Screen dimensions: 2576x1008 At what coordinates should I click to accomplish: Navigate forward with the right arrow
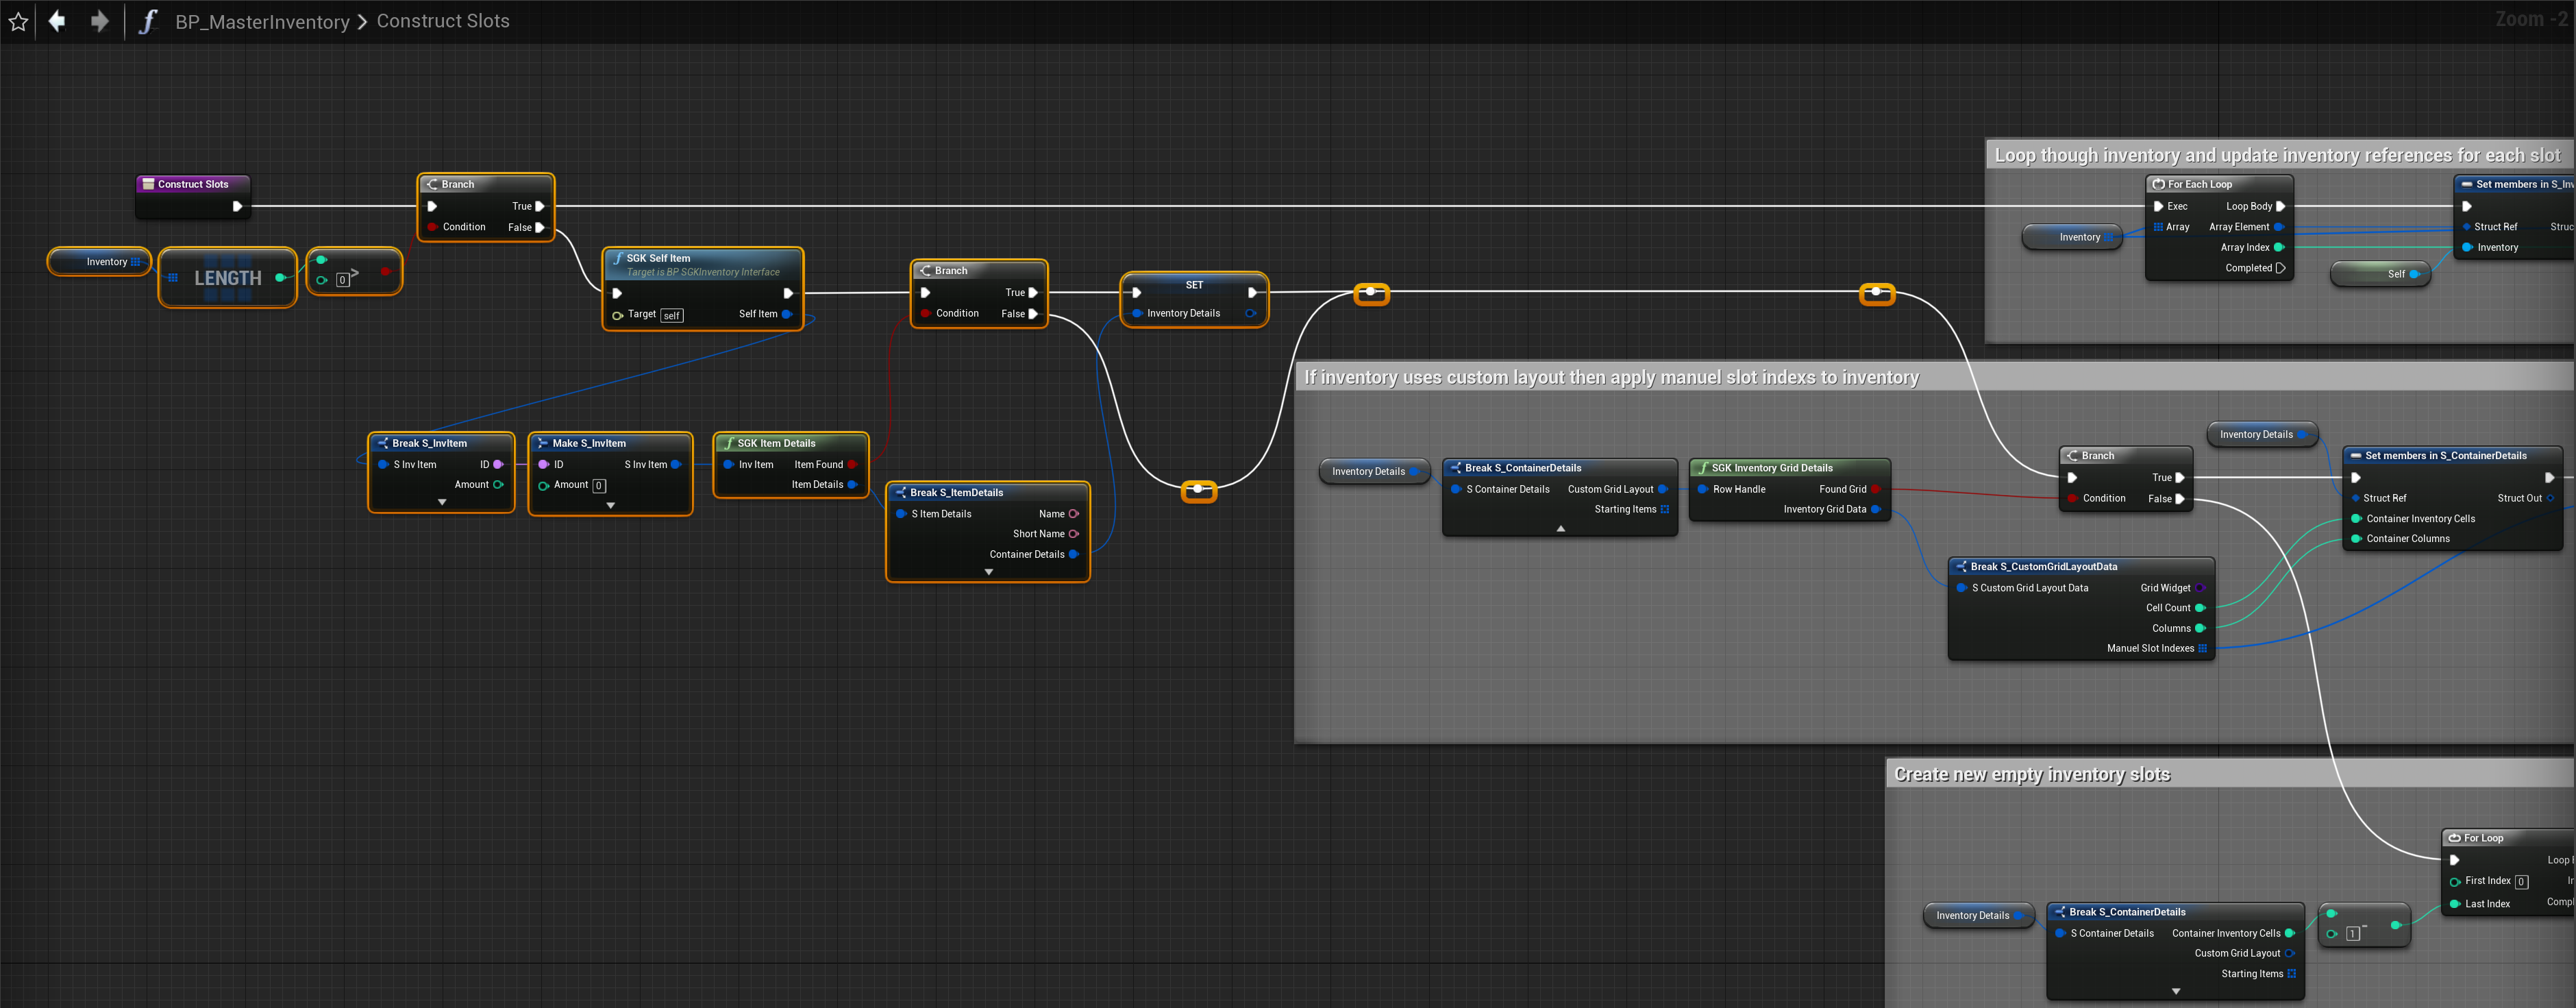[99, 21]
